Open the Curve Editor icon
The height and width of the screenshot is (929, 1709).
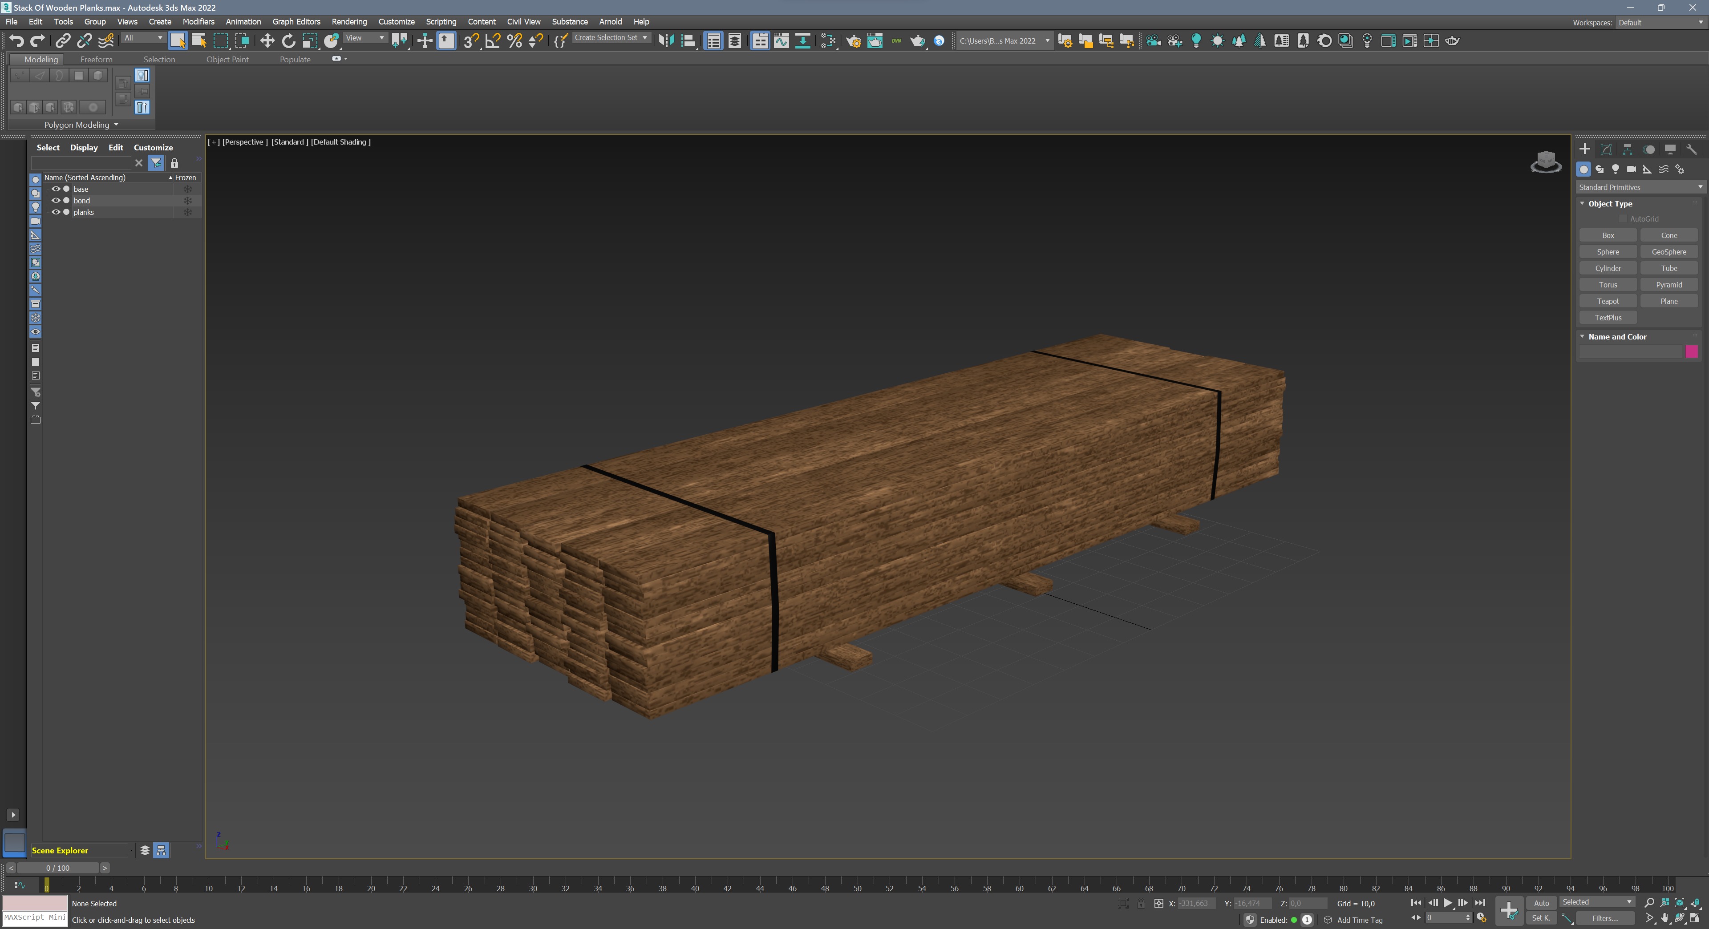point(782,41)
